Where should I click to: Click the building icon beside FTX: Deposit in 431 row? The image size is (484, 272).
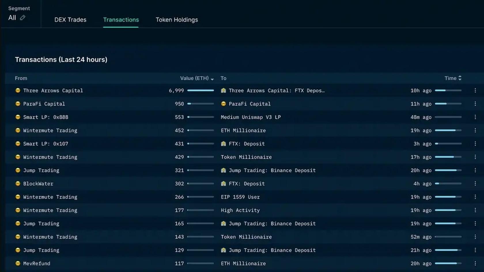click(223, 143)
